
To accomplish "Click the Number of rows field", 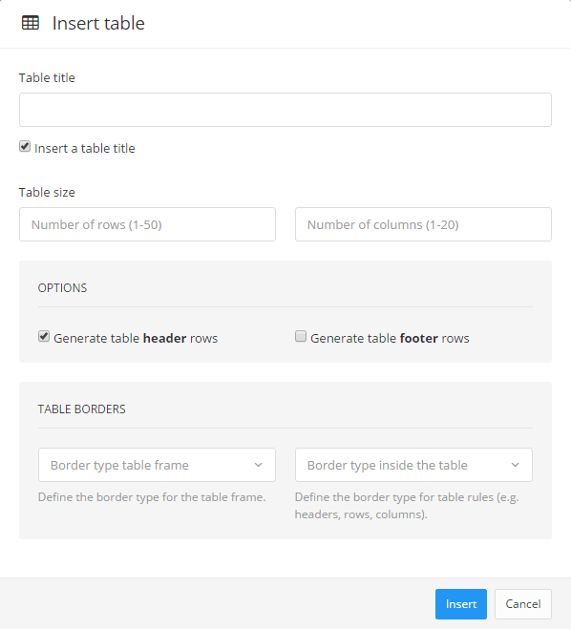I will point(147,224).
